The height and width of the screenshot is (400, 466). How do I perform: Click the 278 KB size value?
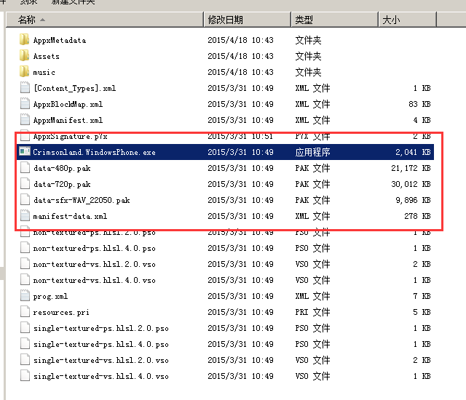click(x=417, y=216)
